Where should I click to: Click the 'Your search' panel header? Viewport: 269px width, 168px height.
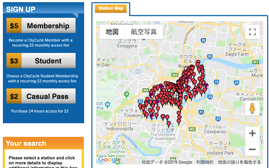(x=43, y=143)
